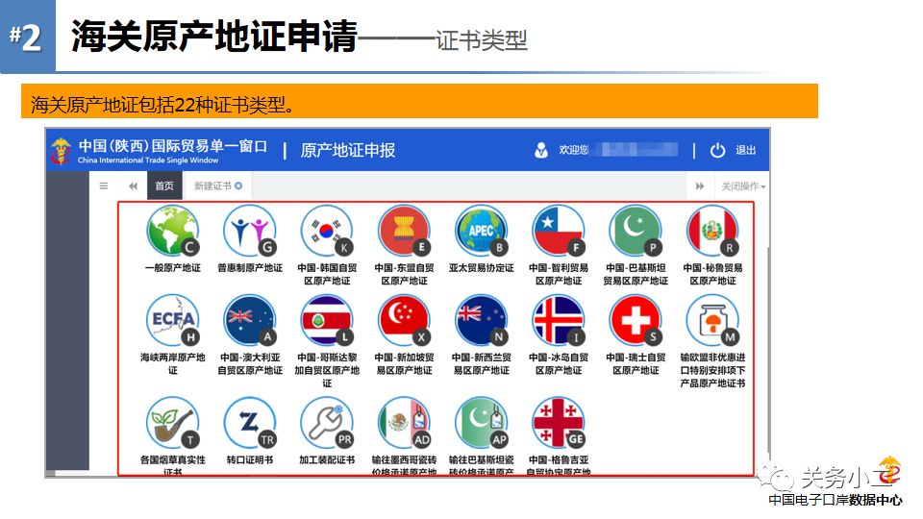Open the 中国-韩国自贸区原产地证 flag icon
This screenshot has height=519, width=923.
point(327,231)
